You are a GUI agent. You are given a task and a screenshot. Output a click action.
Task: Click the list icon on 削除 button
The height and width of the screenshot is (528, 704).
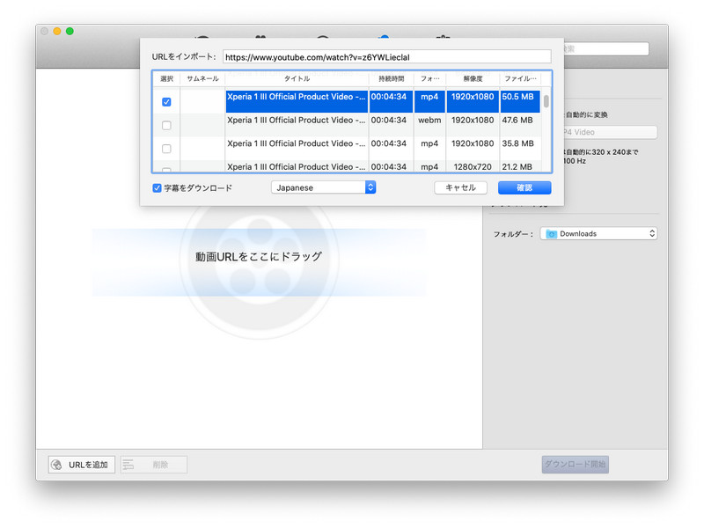point(128,465)
